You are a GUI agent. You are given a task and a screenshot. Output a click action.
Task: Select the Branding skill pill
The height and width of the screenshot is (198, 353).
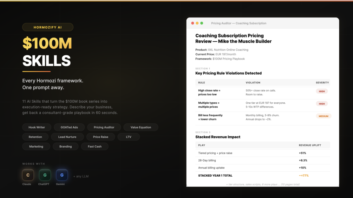[65, 146]
